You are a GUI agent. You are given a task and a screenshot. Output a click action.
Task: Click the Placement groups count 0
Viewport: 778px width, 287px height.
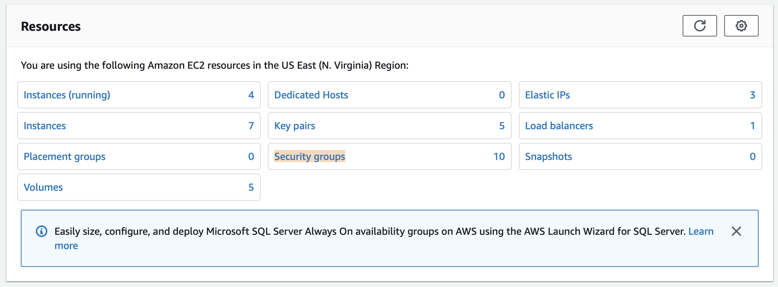251,157
